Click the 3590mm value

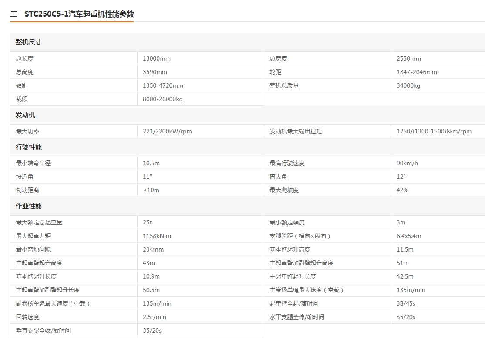click(x=155, y=72)
